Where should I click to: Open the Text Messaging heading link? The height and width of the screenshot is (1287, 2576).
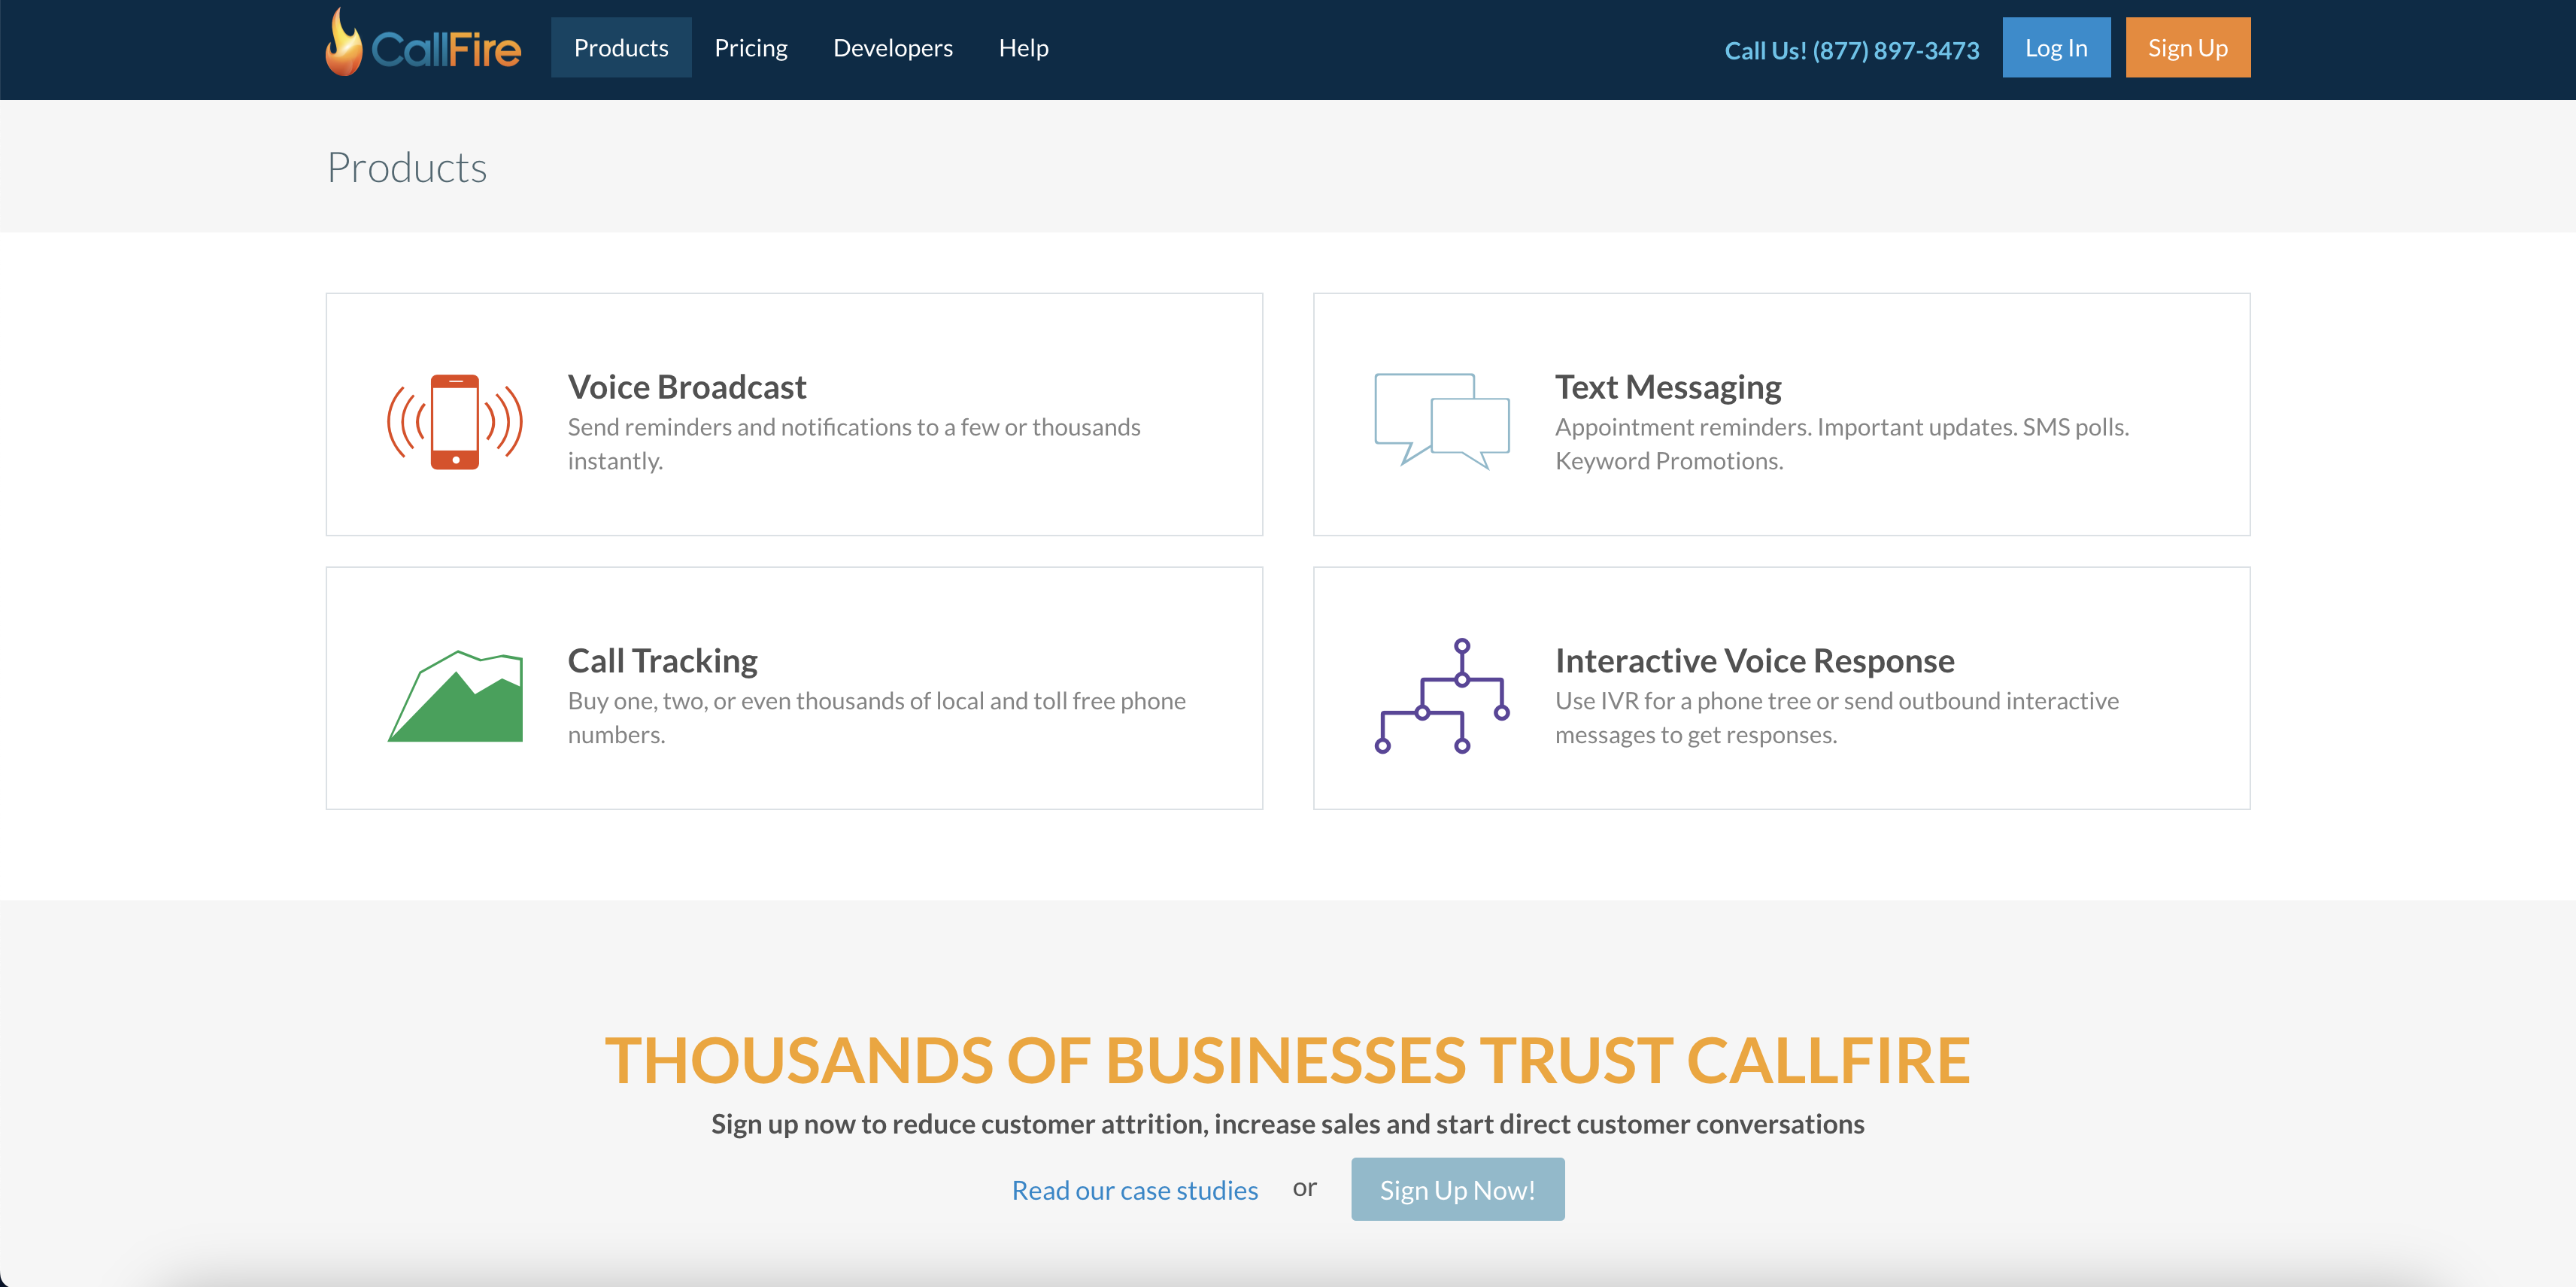1668,387
